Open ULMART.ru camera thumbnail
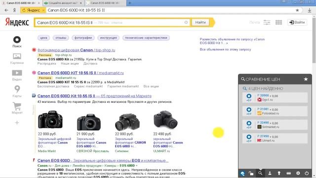The image size is (316, 178). click(x=165, y=120)
